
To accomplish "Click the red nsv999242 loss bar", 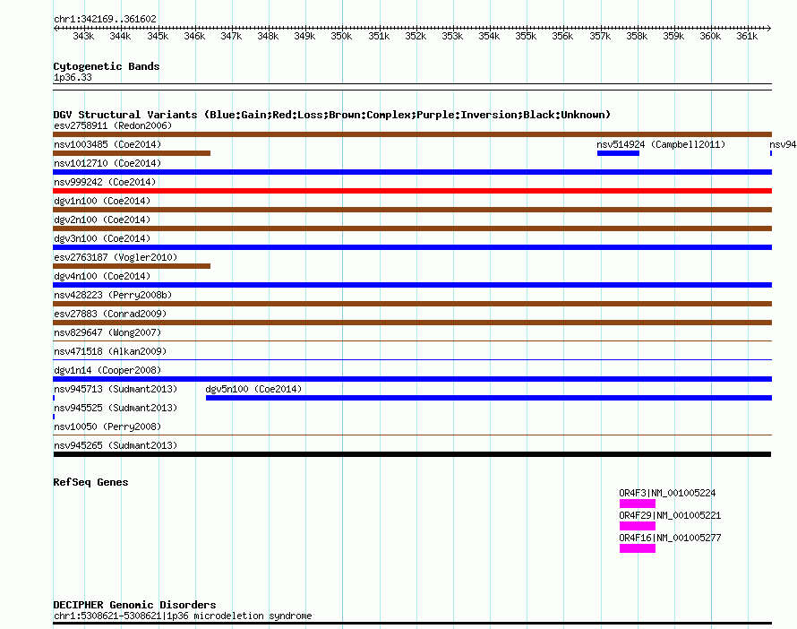I will point(412,191).
